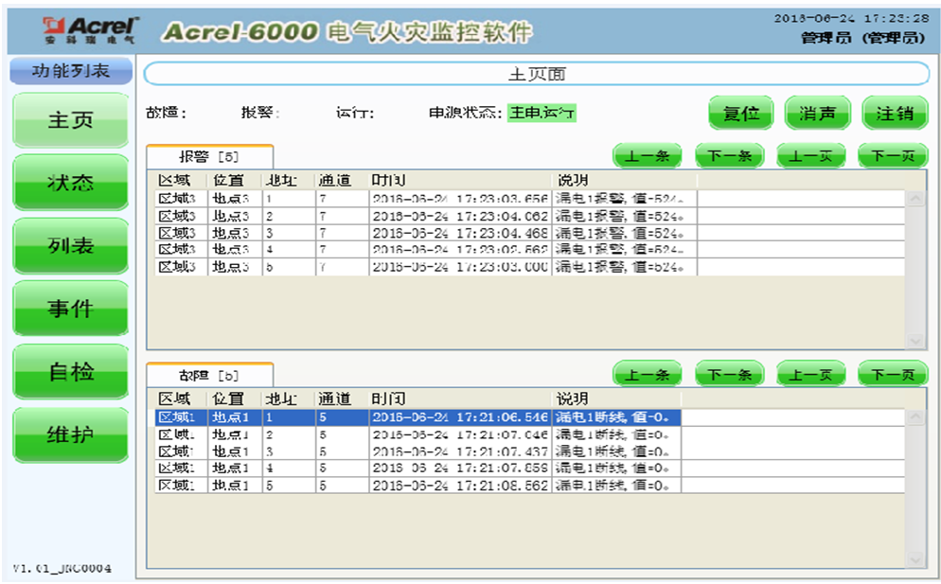Open the 列表 list view

(x=71, y=246)
